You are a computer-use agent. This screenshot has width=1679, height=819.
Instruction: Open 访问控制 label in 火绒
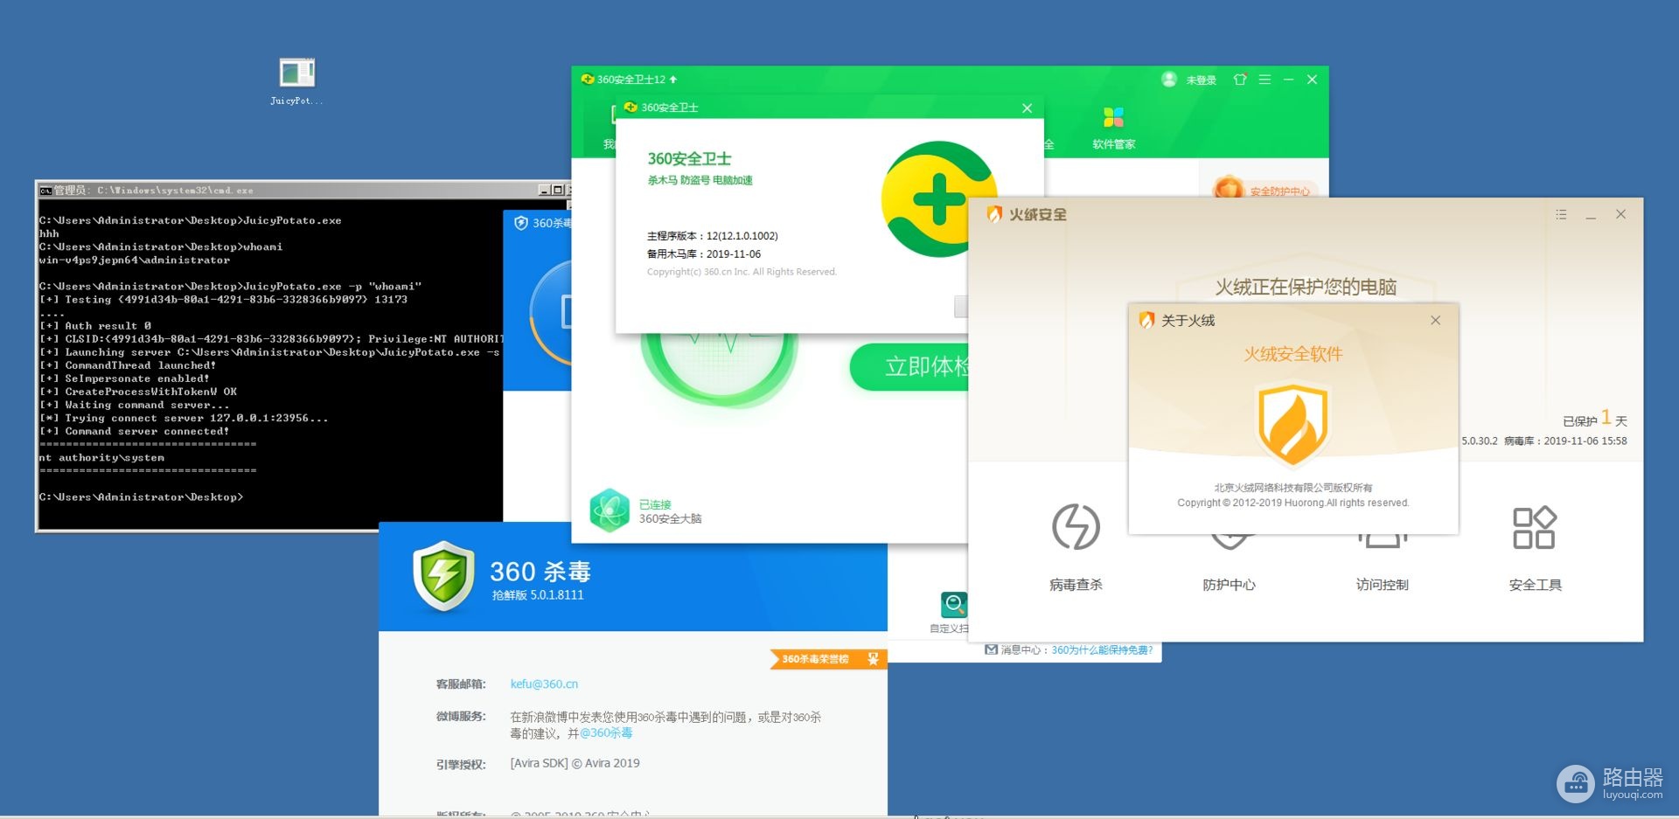pyautogui.click(x=1382, y=585)
